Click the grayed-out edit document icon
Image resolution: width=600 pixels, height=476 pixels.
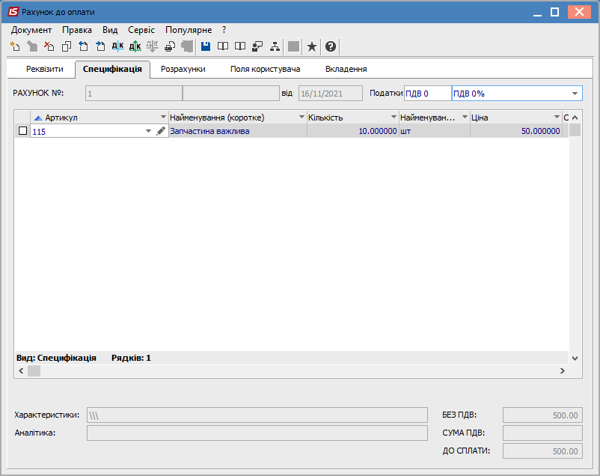point(32,46)
